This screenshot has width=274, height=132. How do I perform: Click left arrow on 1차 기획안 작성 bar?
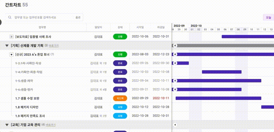tap(175, 63)
